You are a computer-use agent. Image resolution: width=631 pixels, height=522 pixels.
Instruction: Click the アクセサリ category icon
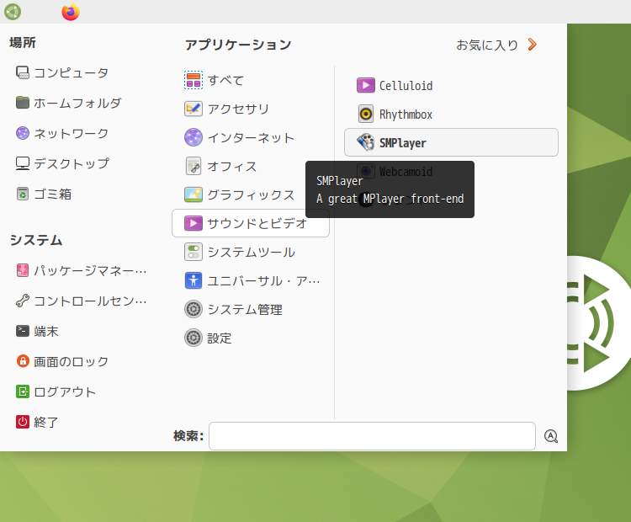coord(194,109)
